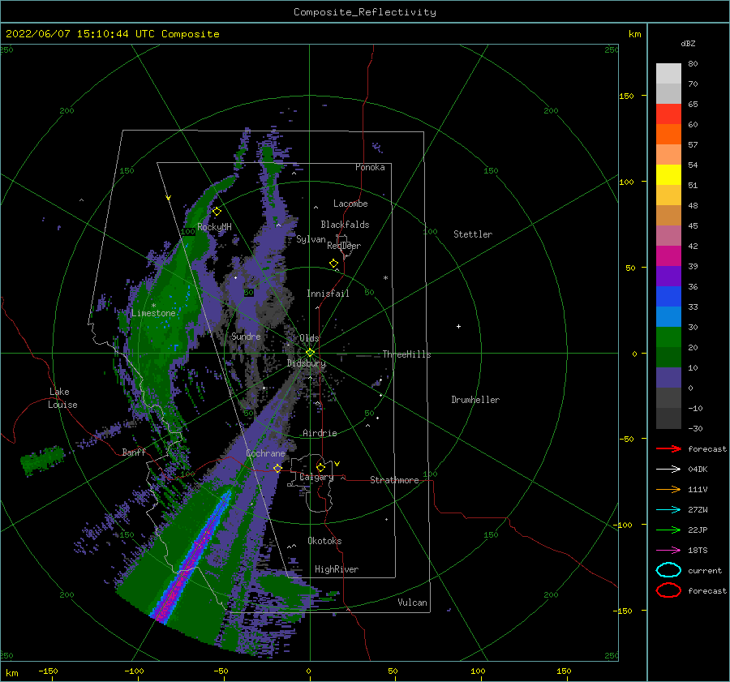Click the RedDeer city label
This screenshot has width=730, height=682.
[x=344, y=246]
